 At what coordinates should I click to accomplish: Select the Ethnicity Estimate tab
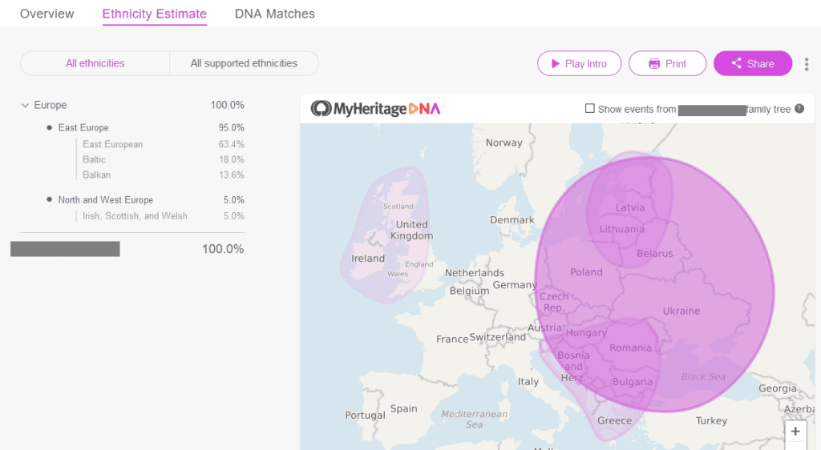[155, 14]
